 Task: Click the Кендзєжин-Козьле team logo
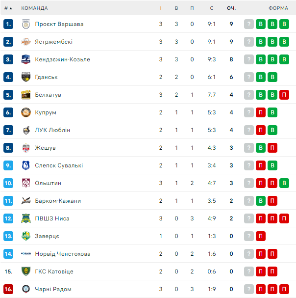(x=26, y=59)
